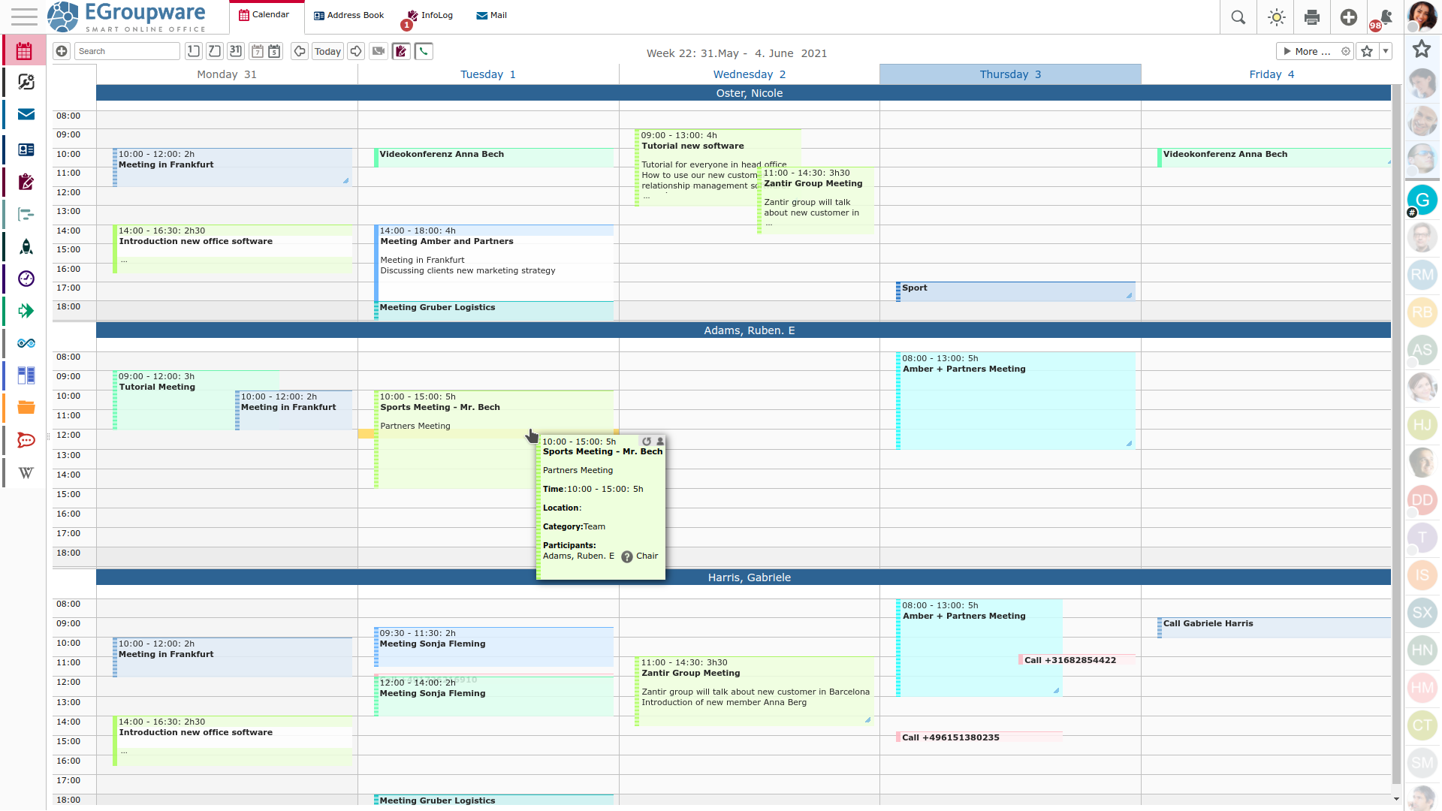Viewport: 1442px width, 811px height.
Task: Open Rocket.Chat icon in sidebar
Action: [x=26, y=440]
